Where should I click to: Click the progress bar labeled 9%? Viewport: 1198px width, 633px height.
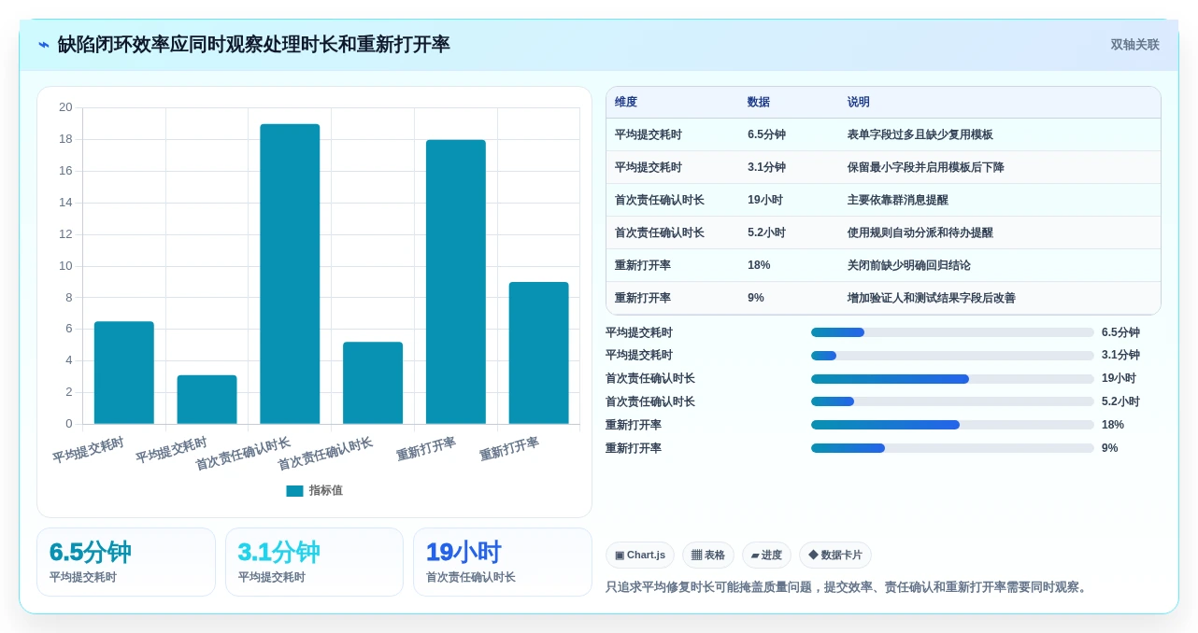click(952, 448)
